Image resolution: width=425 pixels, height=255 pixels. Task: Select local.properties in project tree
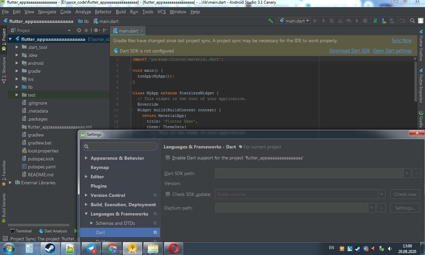(43, 151)
